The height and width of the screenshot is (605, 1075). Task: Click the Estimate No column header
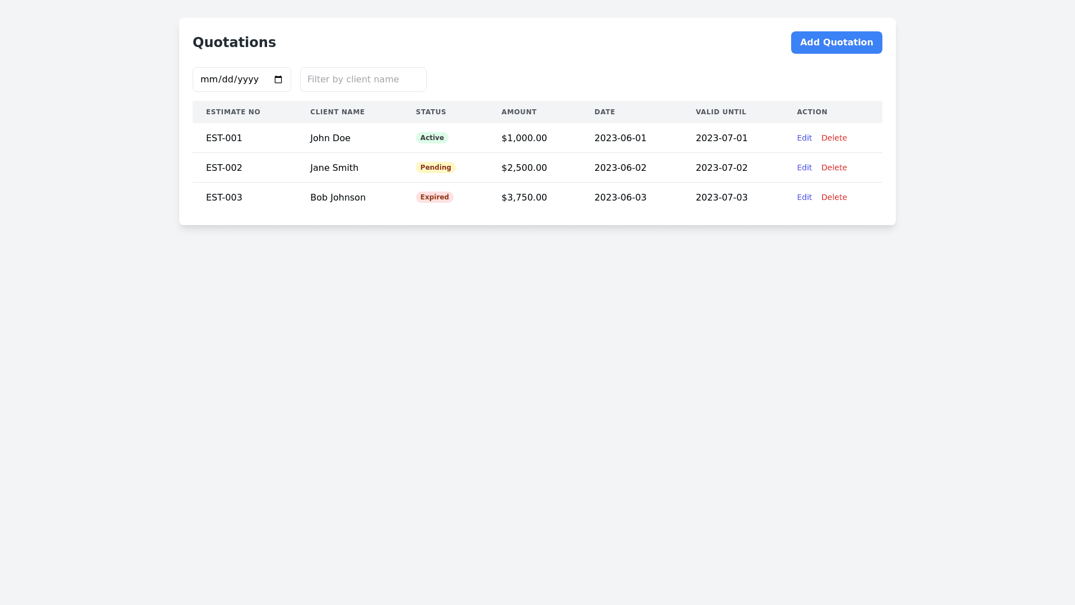click(x=233, y=112)
